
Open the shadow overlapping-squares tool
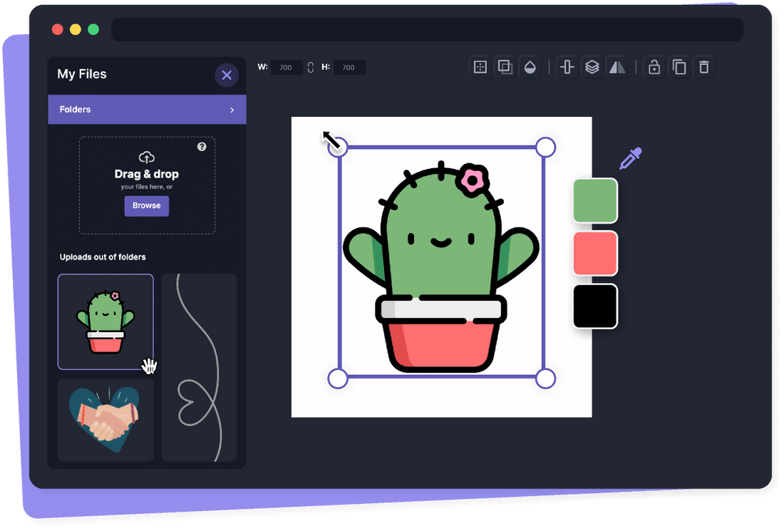click(x=505, y=67)
